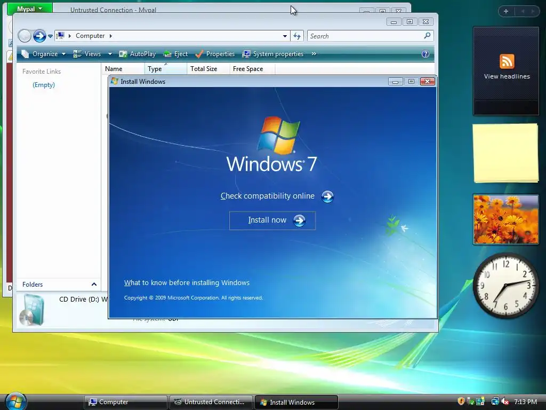Show more toolbar commands chevron
The height and width of the screenshot is (410, 546).
point(314,54)
